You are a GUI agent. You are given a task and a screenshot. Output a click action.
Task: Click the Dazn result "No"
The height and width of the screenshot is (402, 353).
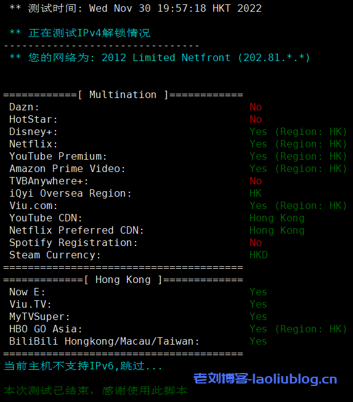click(256, 107)
